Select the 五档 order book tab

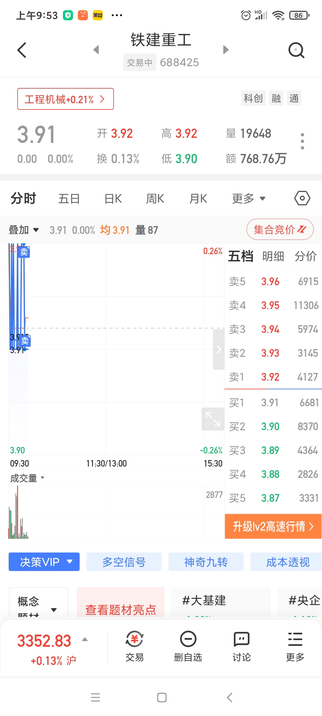241,256
